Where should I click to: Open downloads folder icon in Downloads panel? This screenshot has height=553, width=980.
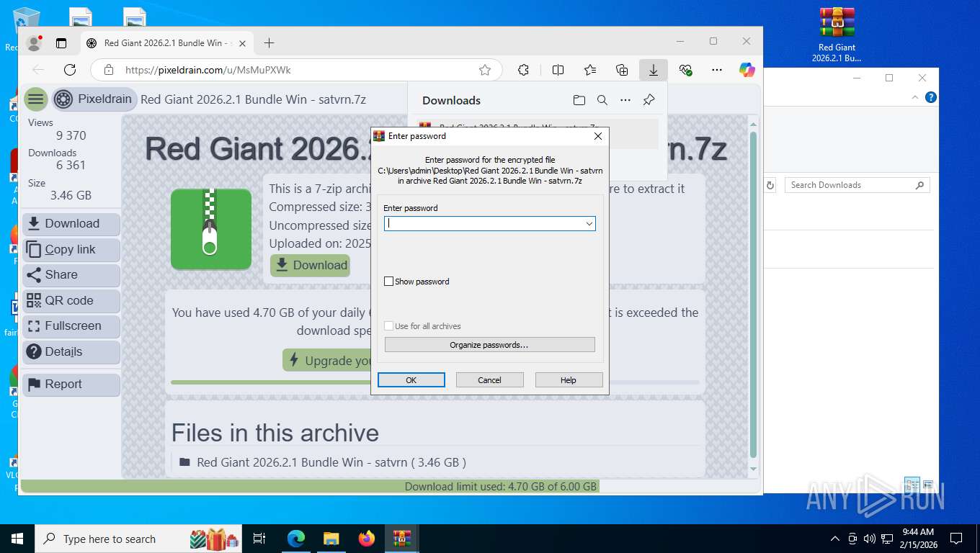(579, 100)
